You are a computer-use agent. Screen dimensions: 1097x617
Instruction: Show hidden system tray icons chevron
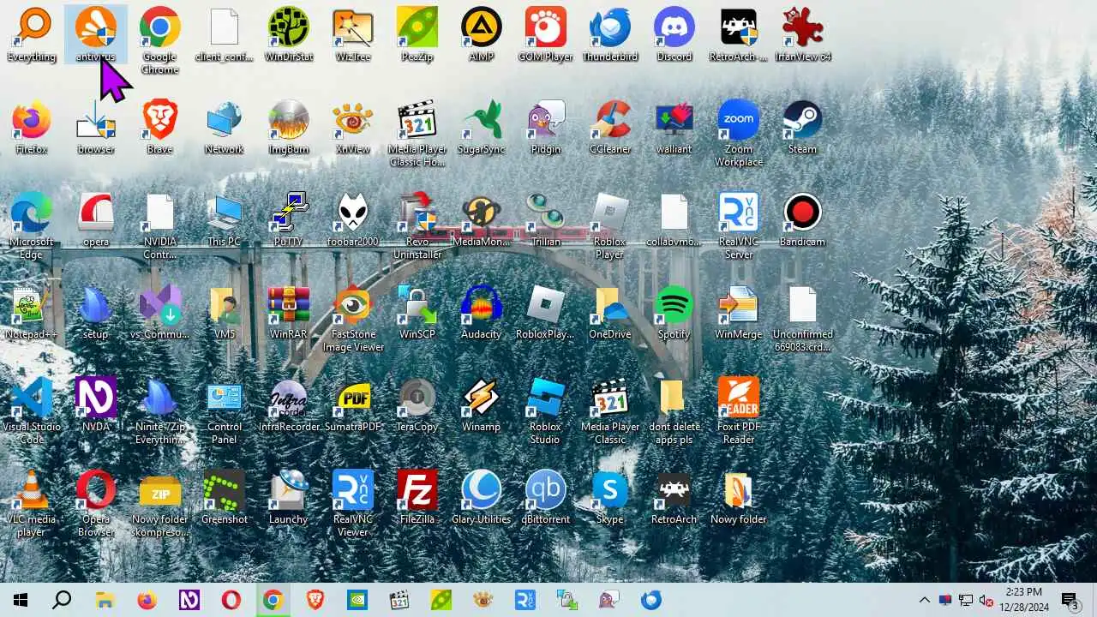pos(924,600)
